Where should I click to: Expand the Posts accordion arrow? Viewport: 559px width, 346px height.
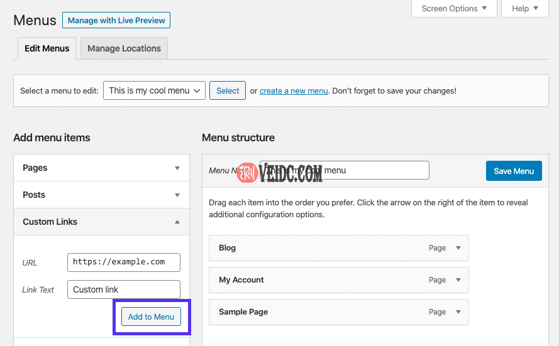177,195
